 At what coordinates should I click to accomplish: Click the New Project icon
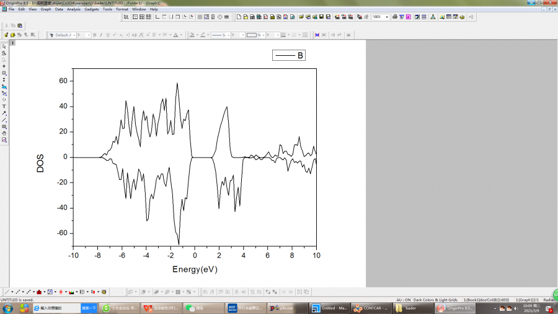tap(239, 17)
